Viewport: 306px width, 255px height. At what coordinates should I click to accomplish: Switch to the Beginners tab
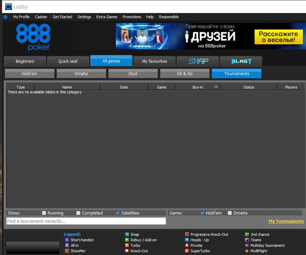click(25, 61)
